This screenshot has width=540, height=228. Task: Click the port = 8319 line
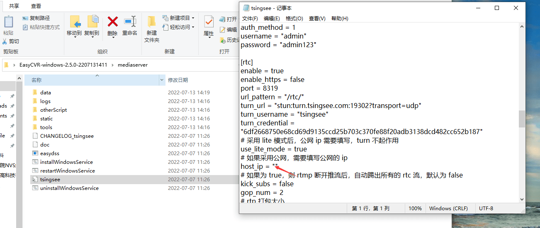point(259,88)
